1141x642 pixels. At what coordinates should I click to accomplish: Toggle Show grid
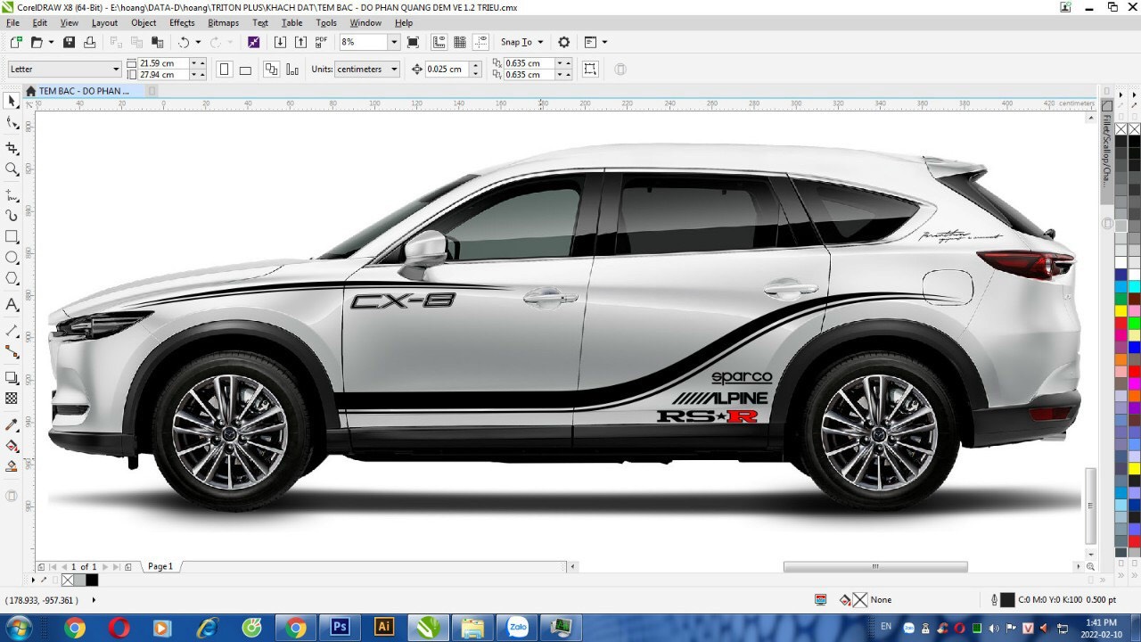(460, 42)
